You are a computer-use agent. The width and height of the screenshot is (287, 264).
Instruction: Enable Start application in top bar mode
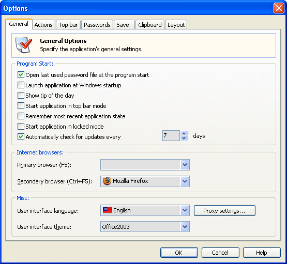click(x=21, y=106)
